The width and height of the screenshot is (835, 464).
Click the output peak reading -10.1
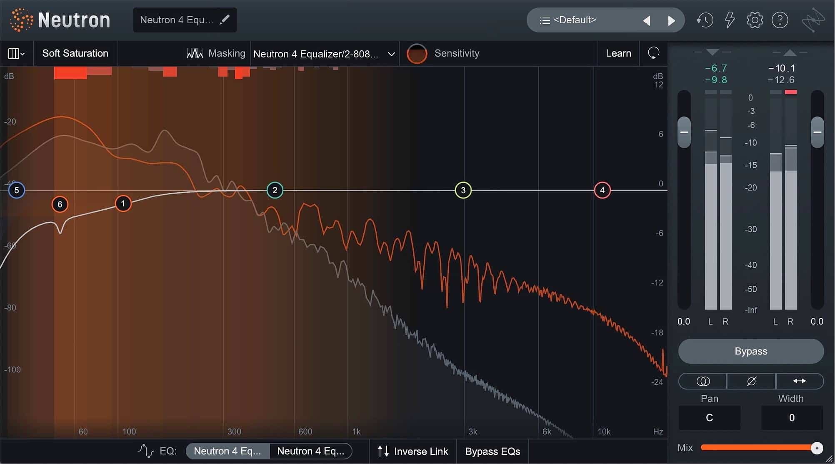(782, 68)
